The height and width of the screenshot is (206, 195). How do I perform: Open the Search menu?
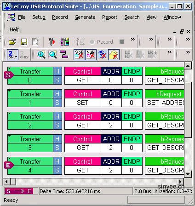tap(132, 17)
